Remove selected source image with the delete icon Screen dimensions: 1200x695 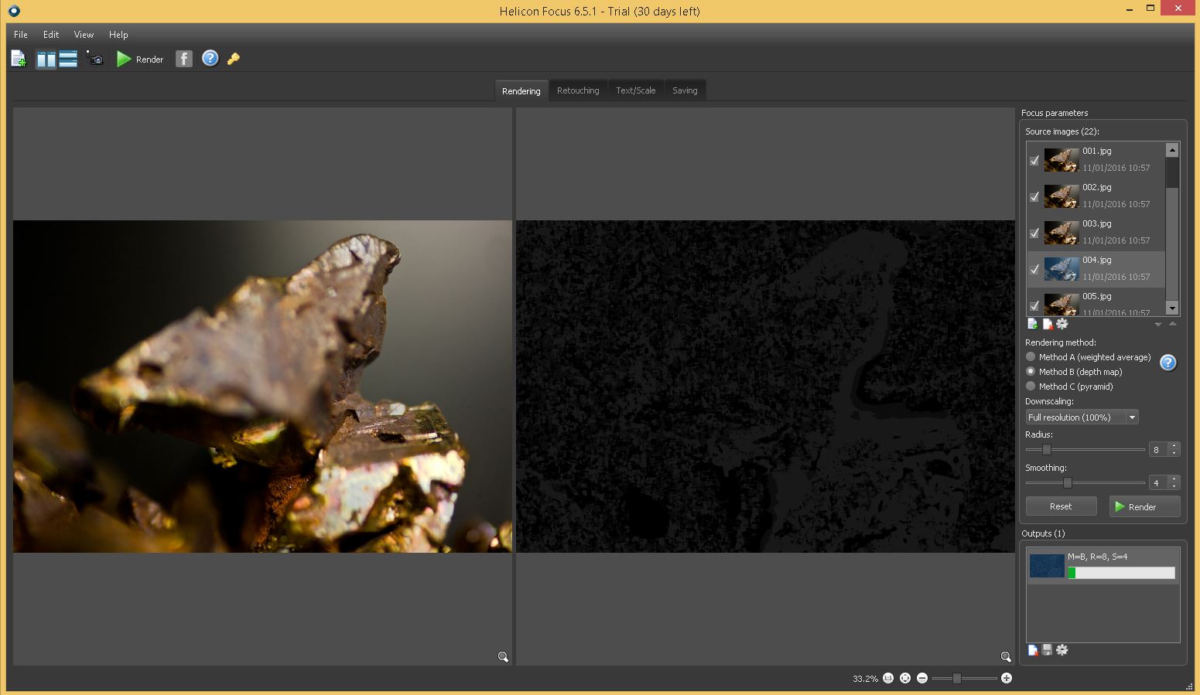[x=1048, y=324]
